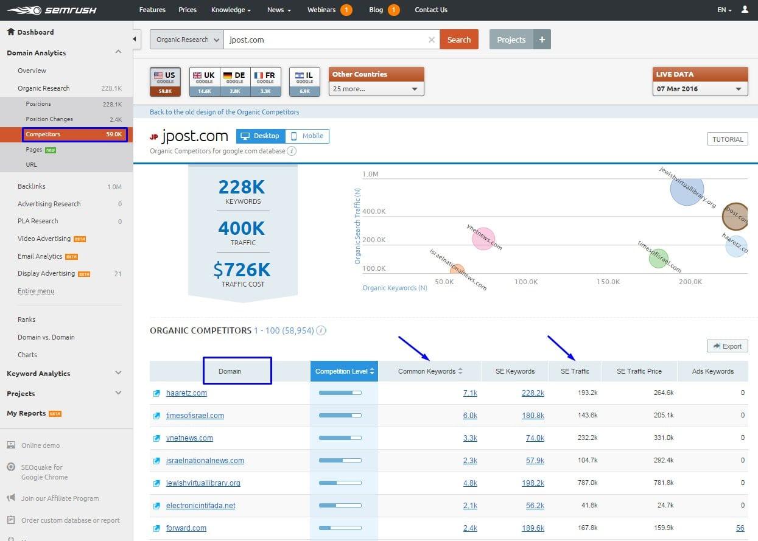Go back to the old Organic Competitors design
The image size is (758, 541).
[225, 112]
